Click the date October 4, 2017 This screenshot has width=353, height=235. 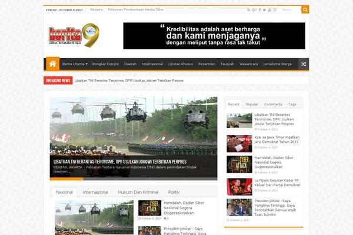tap(266, 129)
